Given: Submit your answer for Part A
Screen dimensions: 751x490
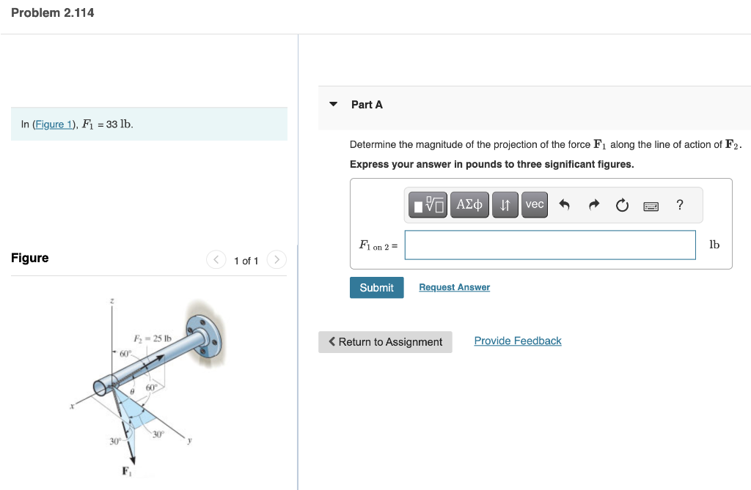Looking at the screenshot, I should pyautogui.click(x=376, y=287).
